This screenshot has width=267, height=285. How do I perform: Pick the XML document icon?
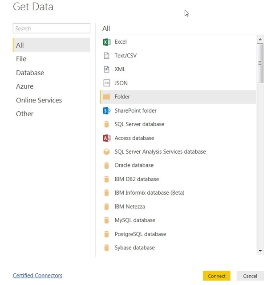(x=107, y=69)
